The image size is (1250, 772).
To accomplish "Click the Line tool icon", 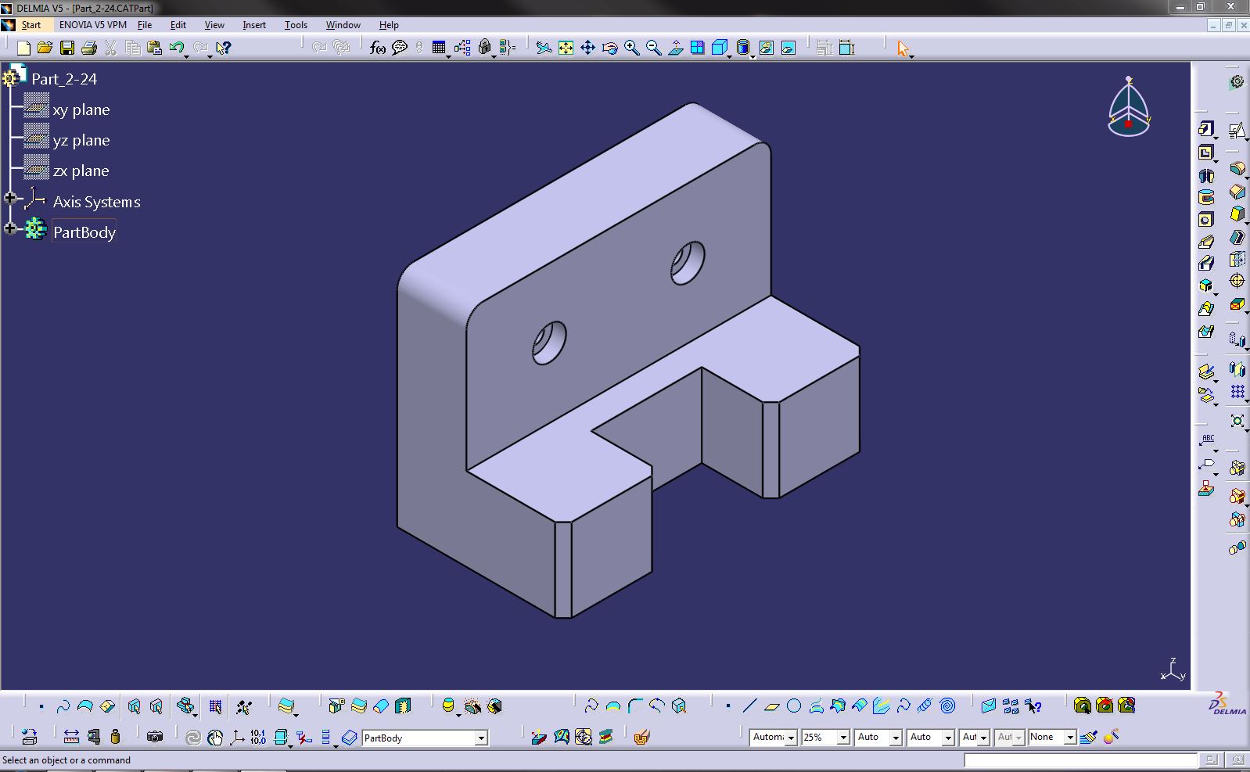I will [749, 706].
